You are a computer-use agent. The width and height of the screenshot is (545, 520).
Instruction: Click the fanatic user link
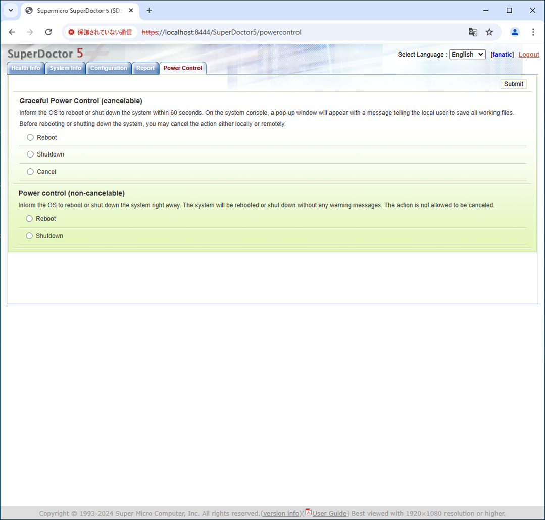(x=502, y=55)
